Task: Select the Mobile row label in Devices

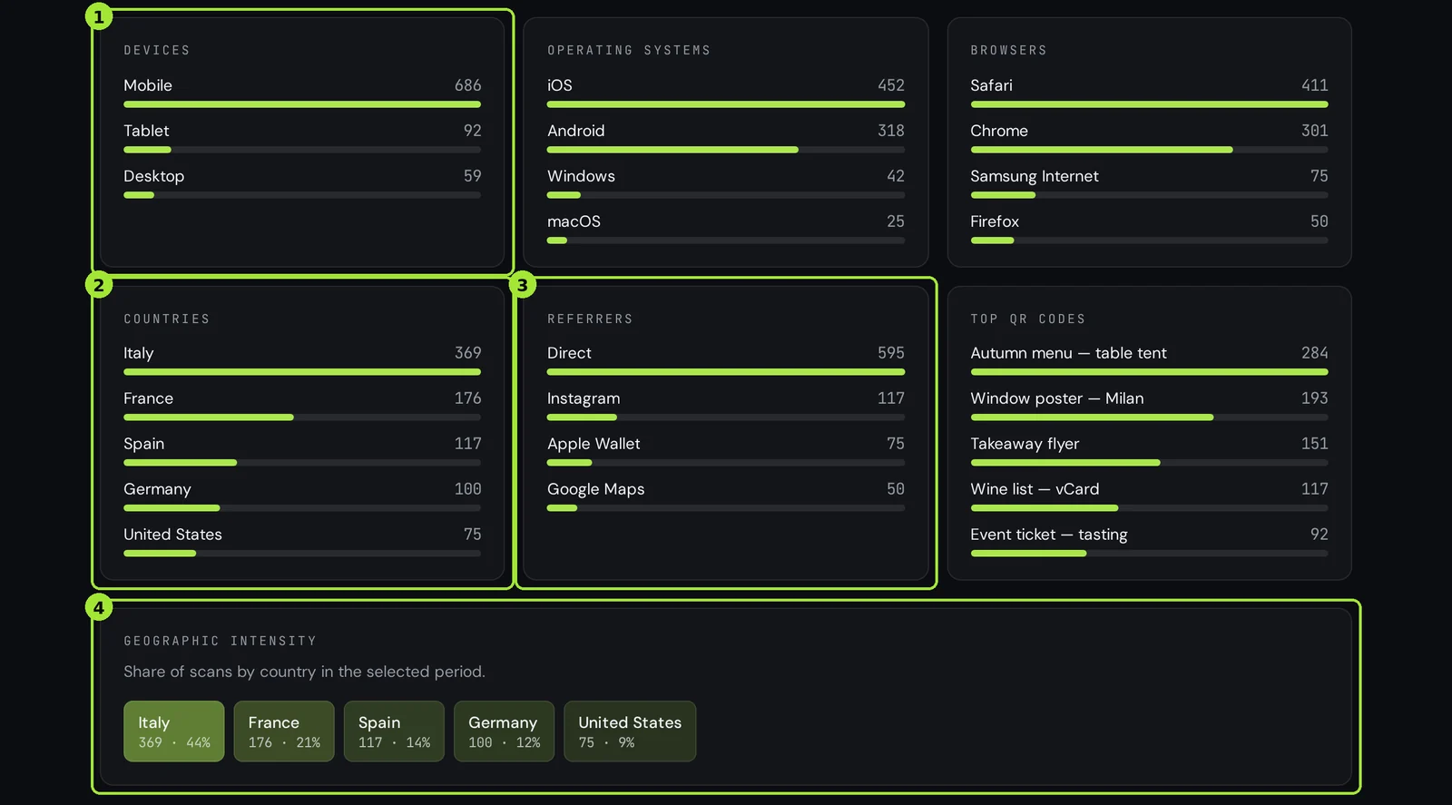Action: coord(148,85)
